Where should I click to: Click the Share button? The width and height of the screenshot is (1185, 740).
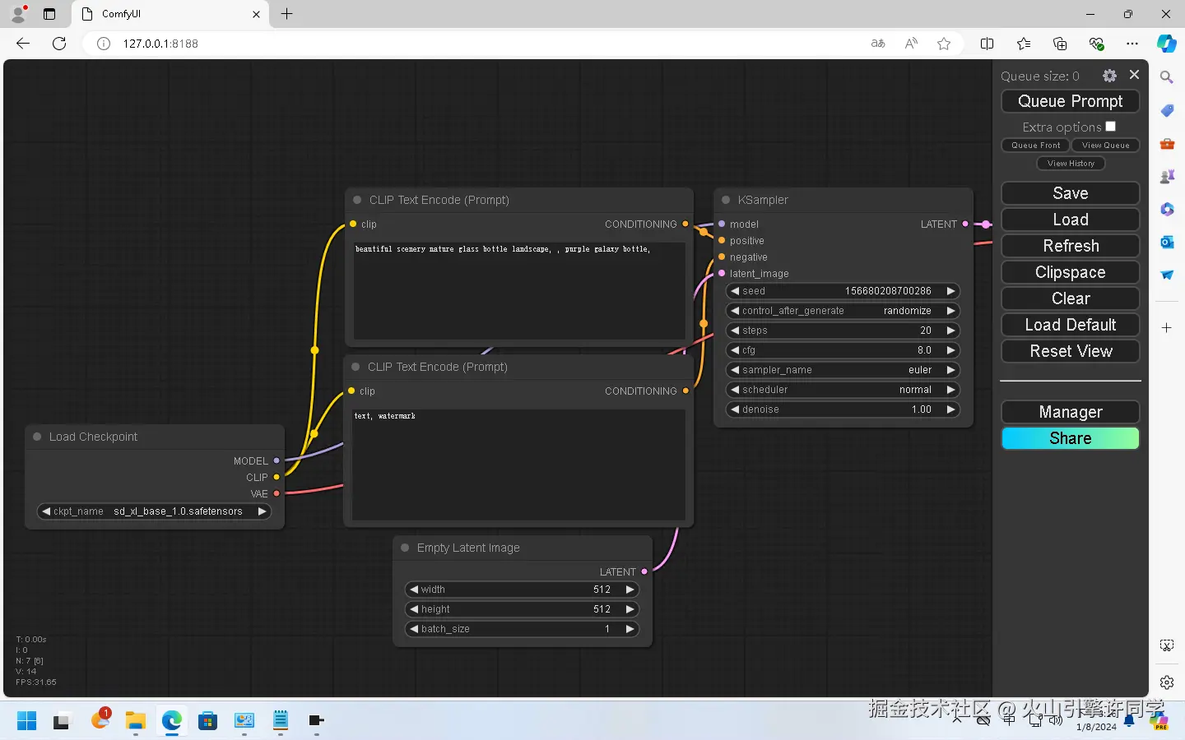click(1070, 438)
